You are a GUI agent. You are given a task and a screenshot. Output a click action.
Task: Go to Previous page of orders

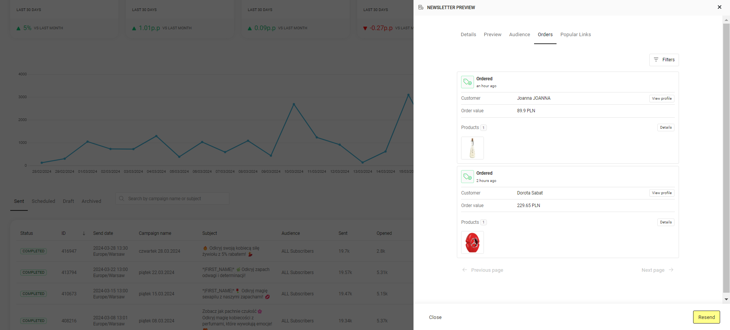(x=483, y=270)
